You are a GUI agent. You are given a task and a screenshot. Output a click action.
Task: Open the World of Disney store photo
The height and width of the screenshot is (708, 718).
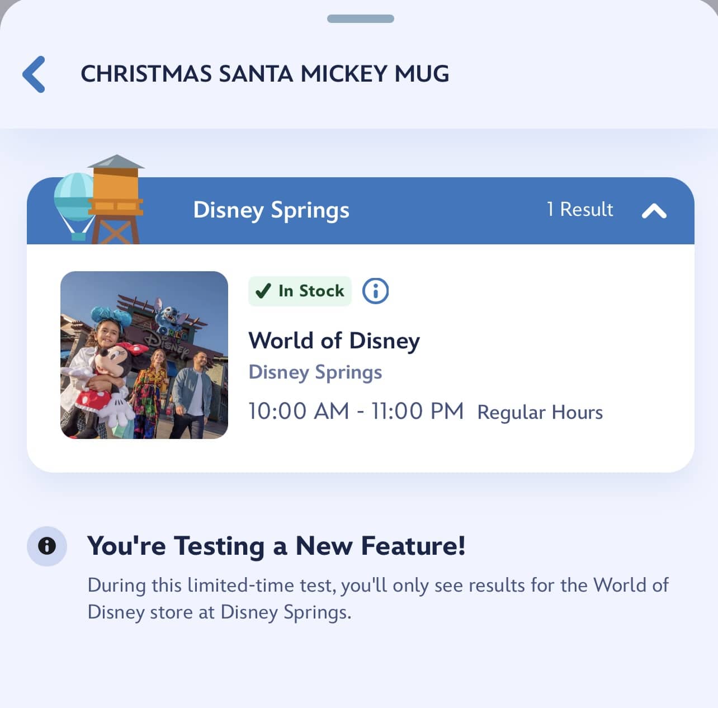pyautogui.click(x=144, y=355)
